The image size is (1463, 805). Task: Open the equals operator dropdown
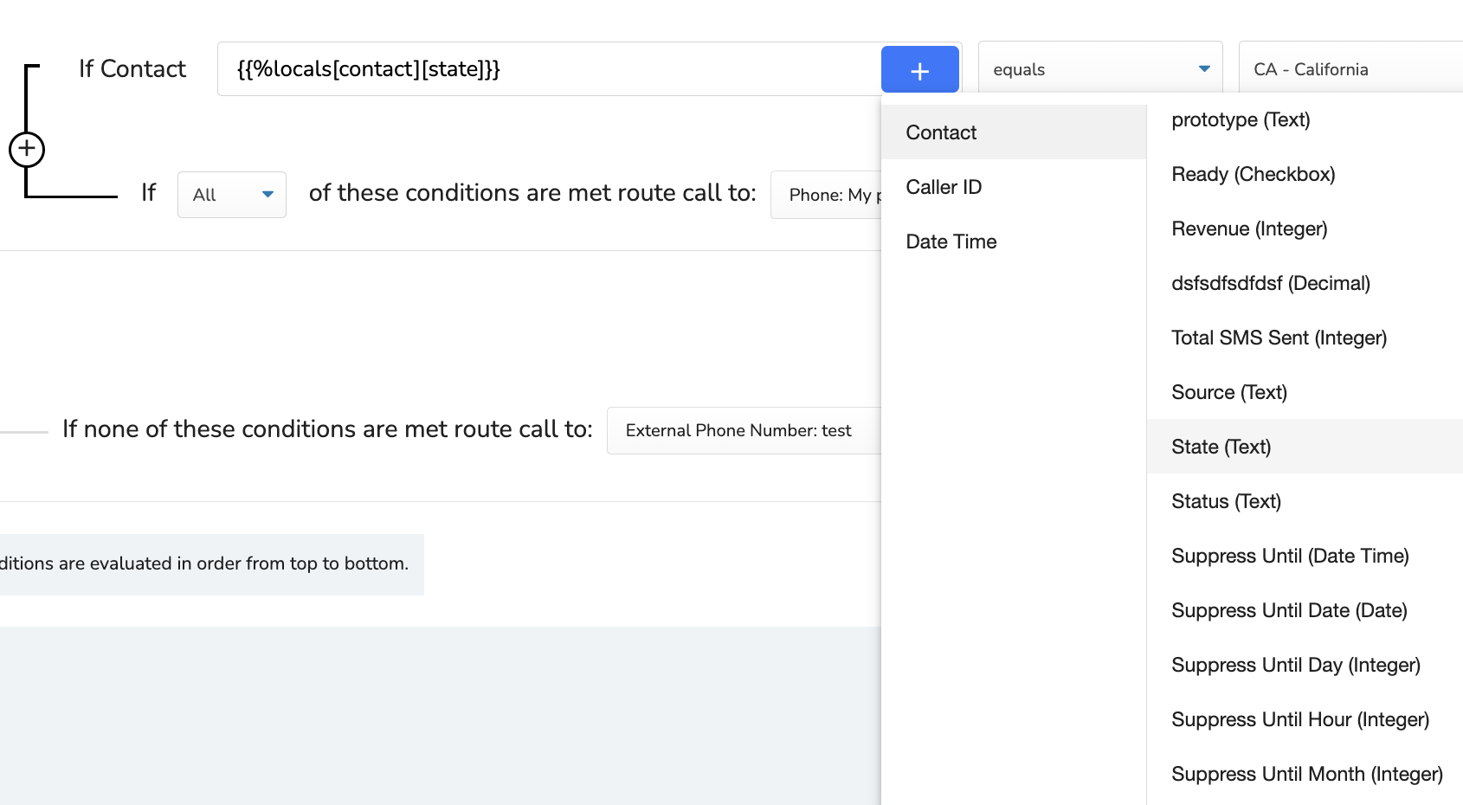click(x=1100, y=68)
